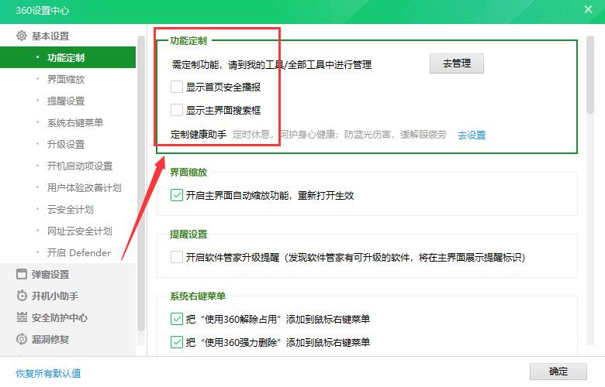Click the clock icon beside 开机小助手

click(22, 296)
